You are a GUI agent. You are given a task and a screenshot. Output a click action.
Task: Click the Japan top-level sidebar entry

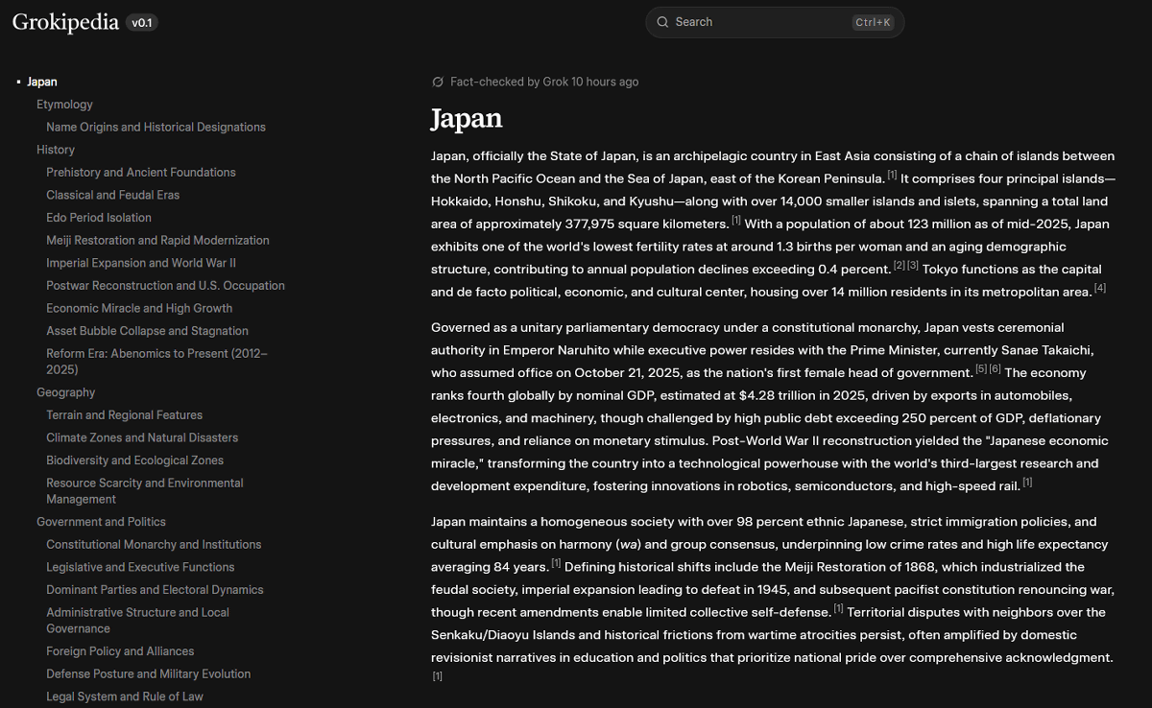point(42,83)
